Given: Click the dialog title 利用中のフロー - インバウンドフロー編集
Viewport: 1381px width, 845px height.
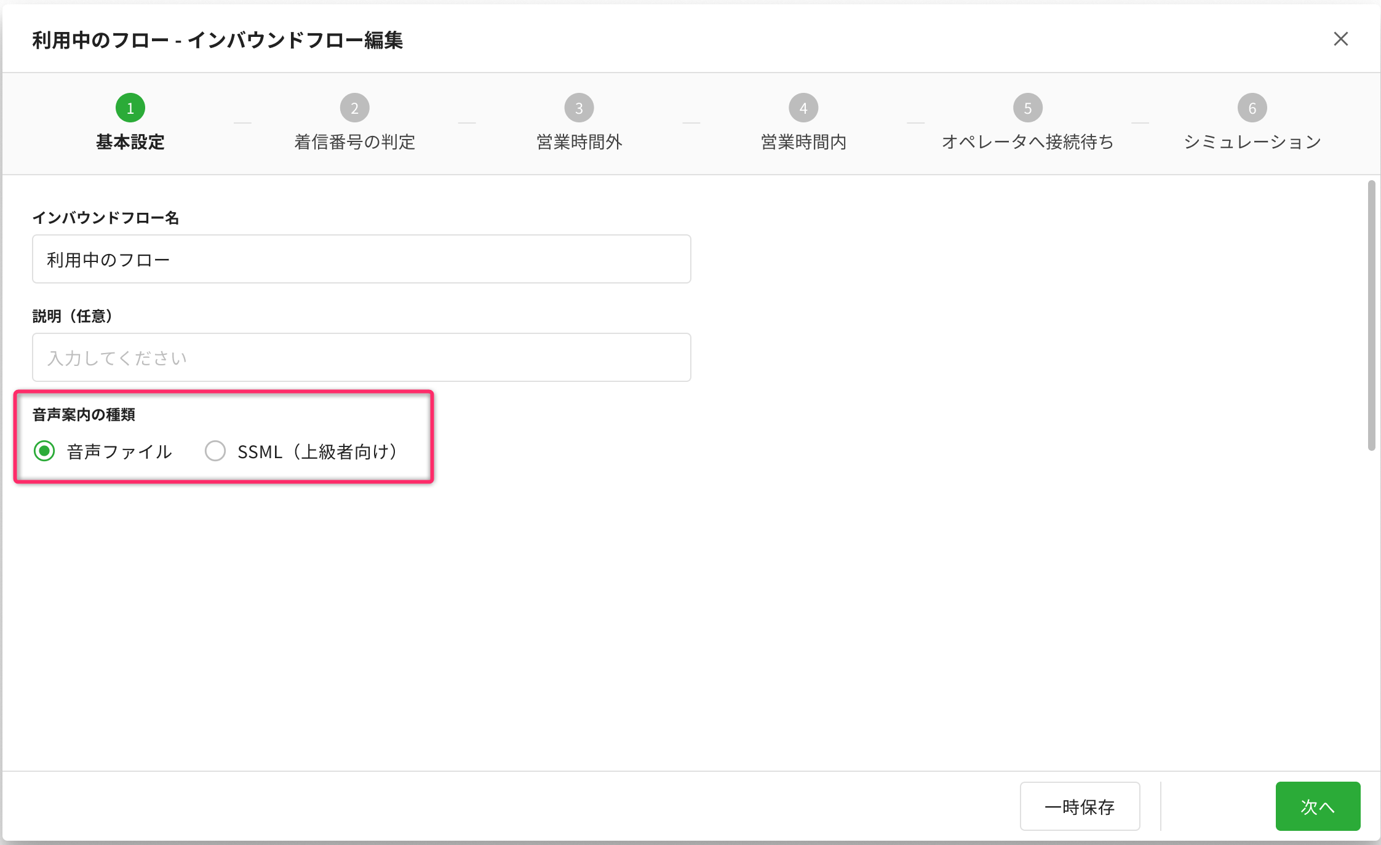Looking at the screenshot, I should [x=217, y=40].
